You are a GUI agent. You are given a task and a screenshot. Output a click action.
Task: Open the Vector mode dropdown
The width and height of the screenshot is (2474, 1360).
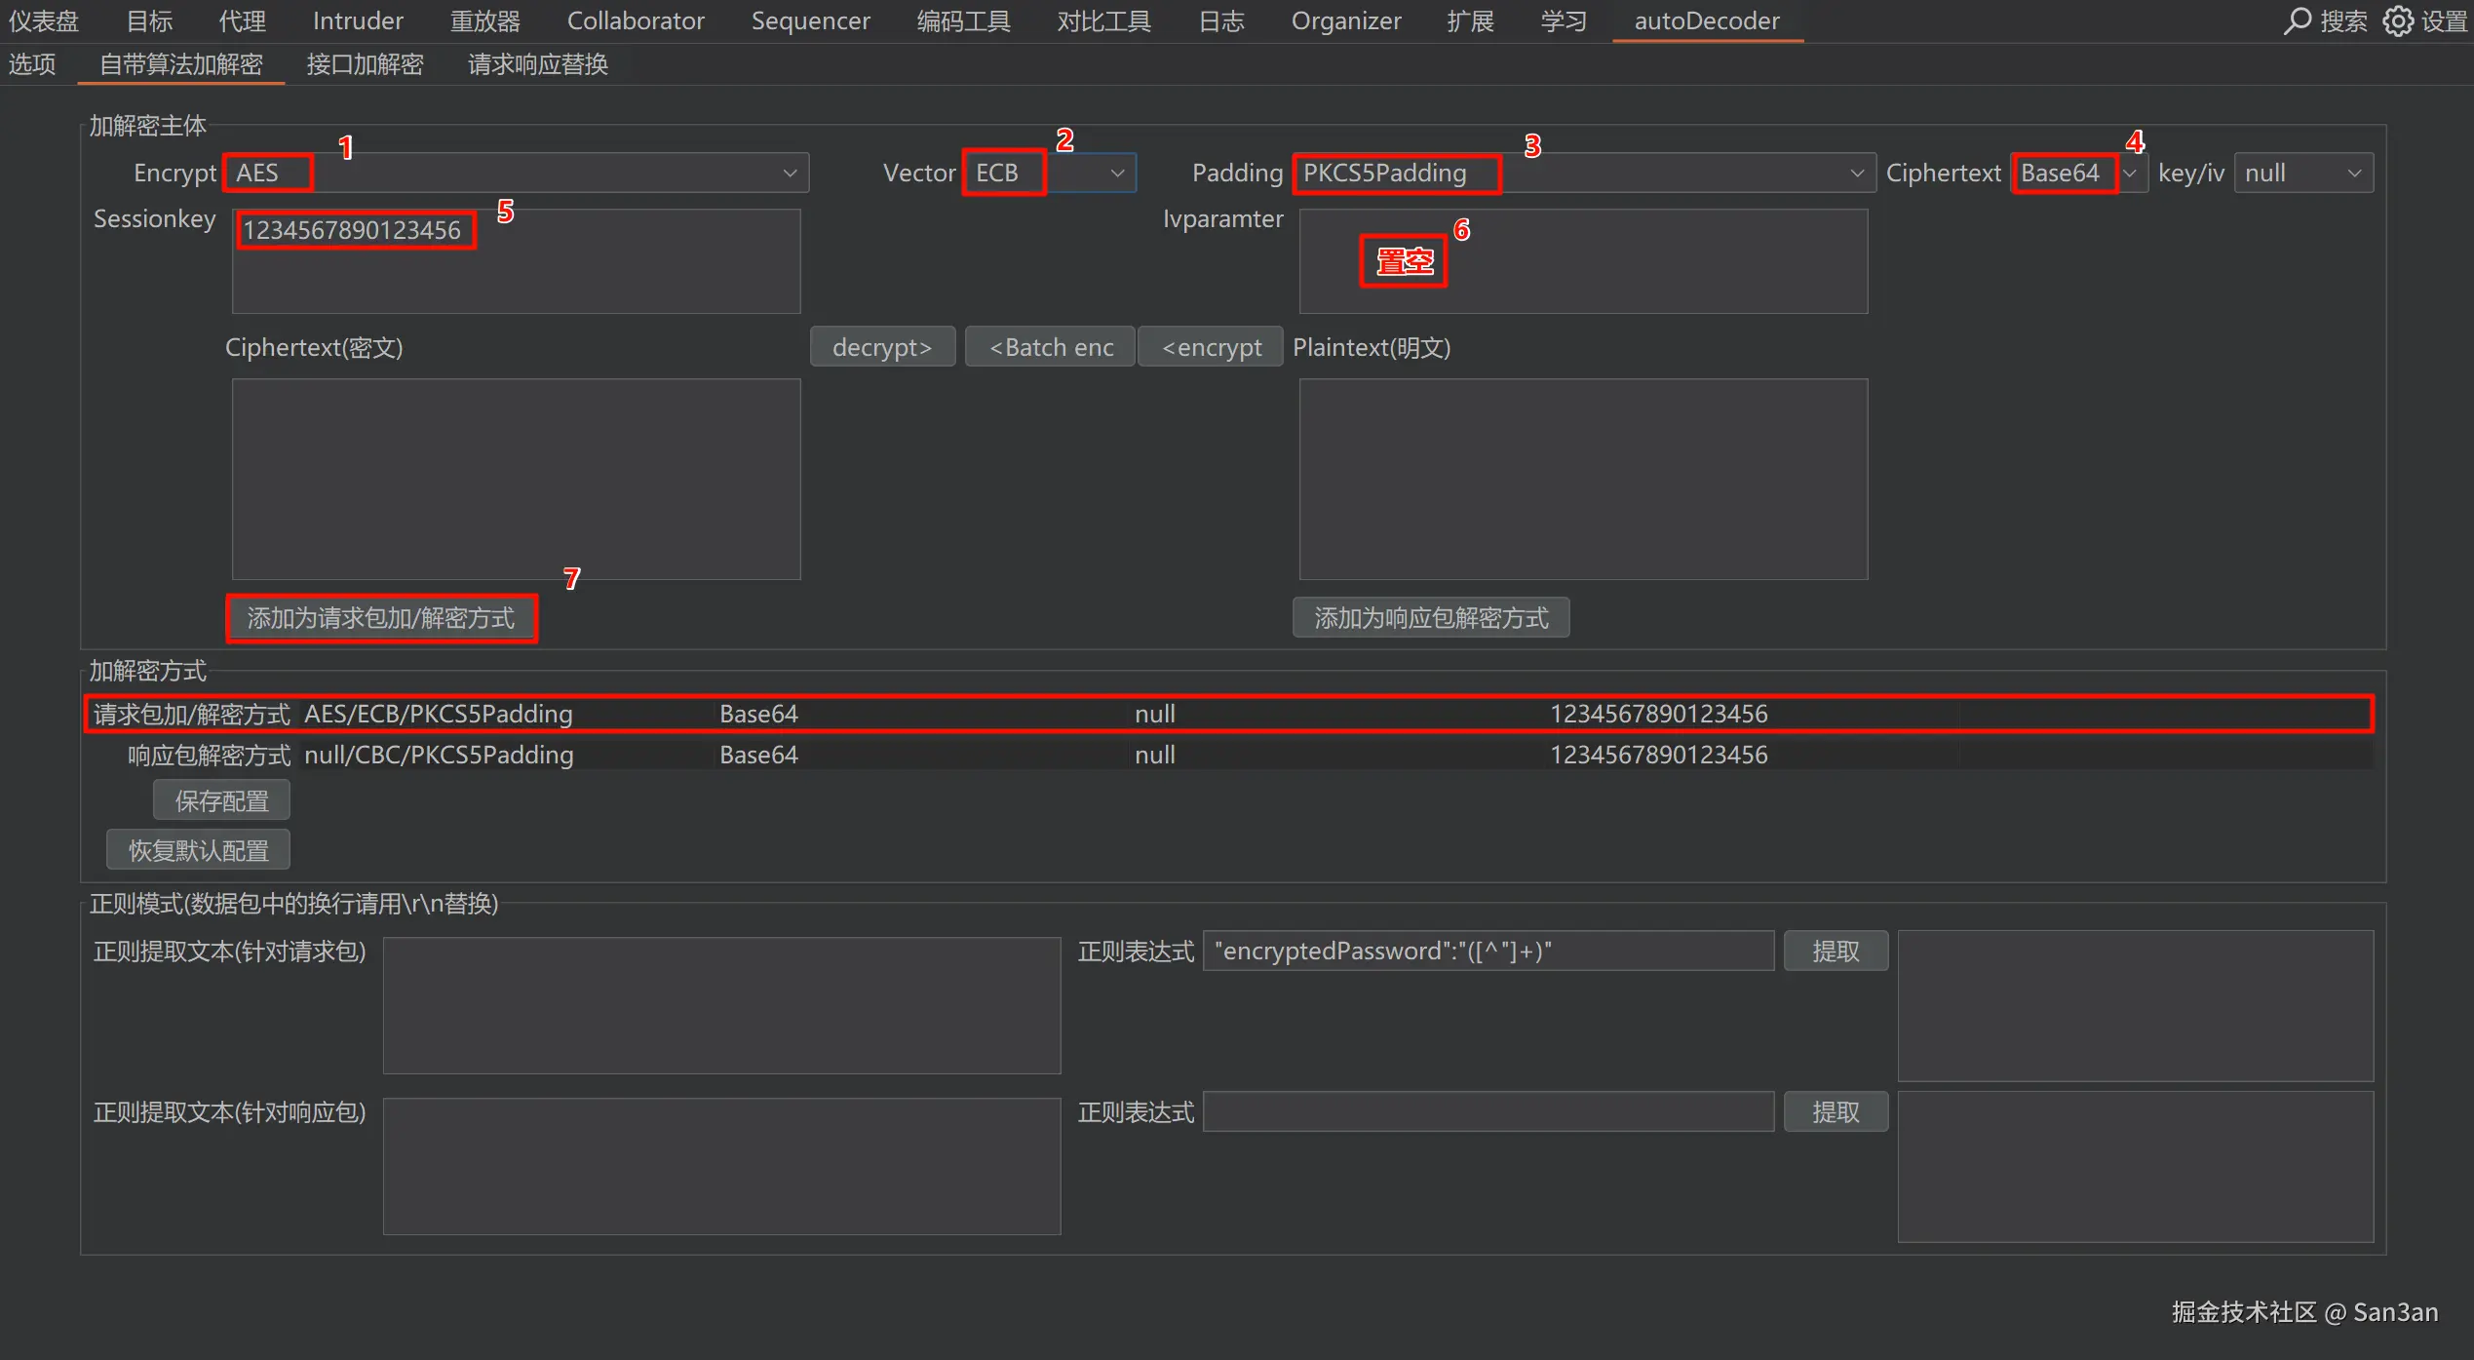coord(1117,173)
